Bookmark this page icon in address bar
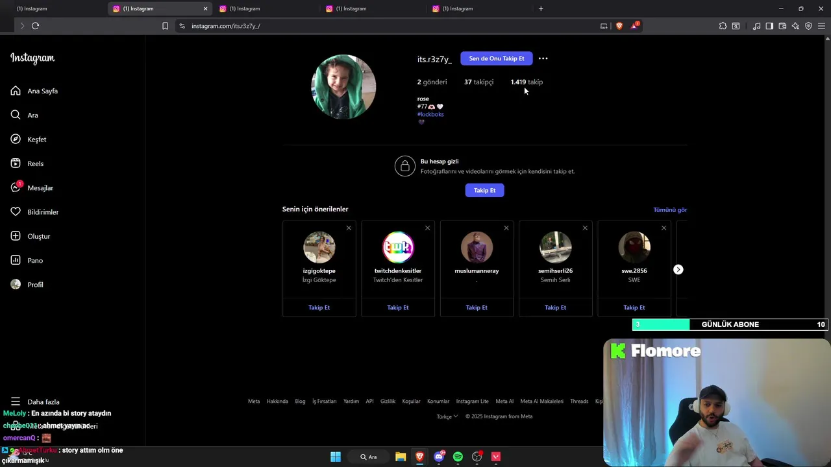The height and width of the screenshot is (467, 831). [165, 26]
